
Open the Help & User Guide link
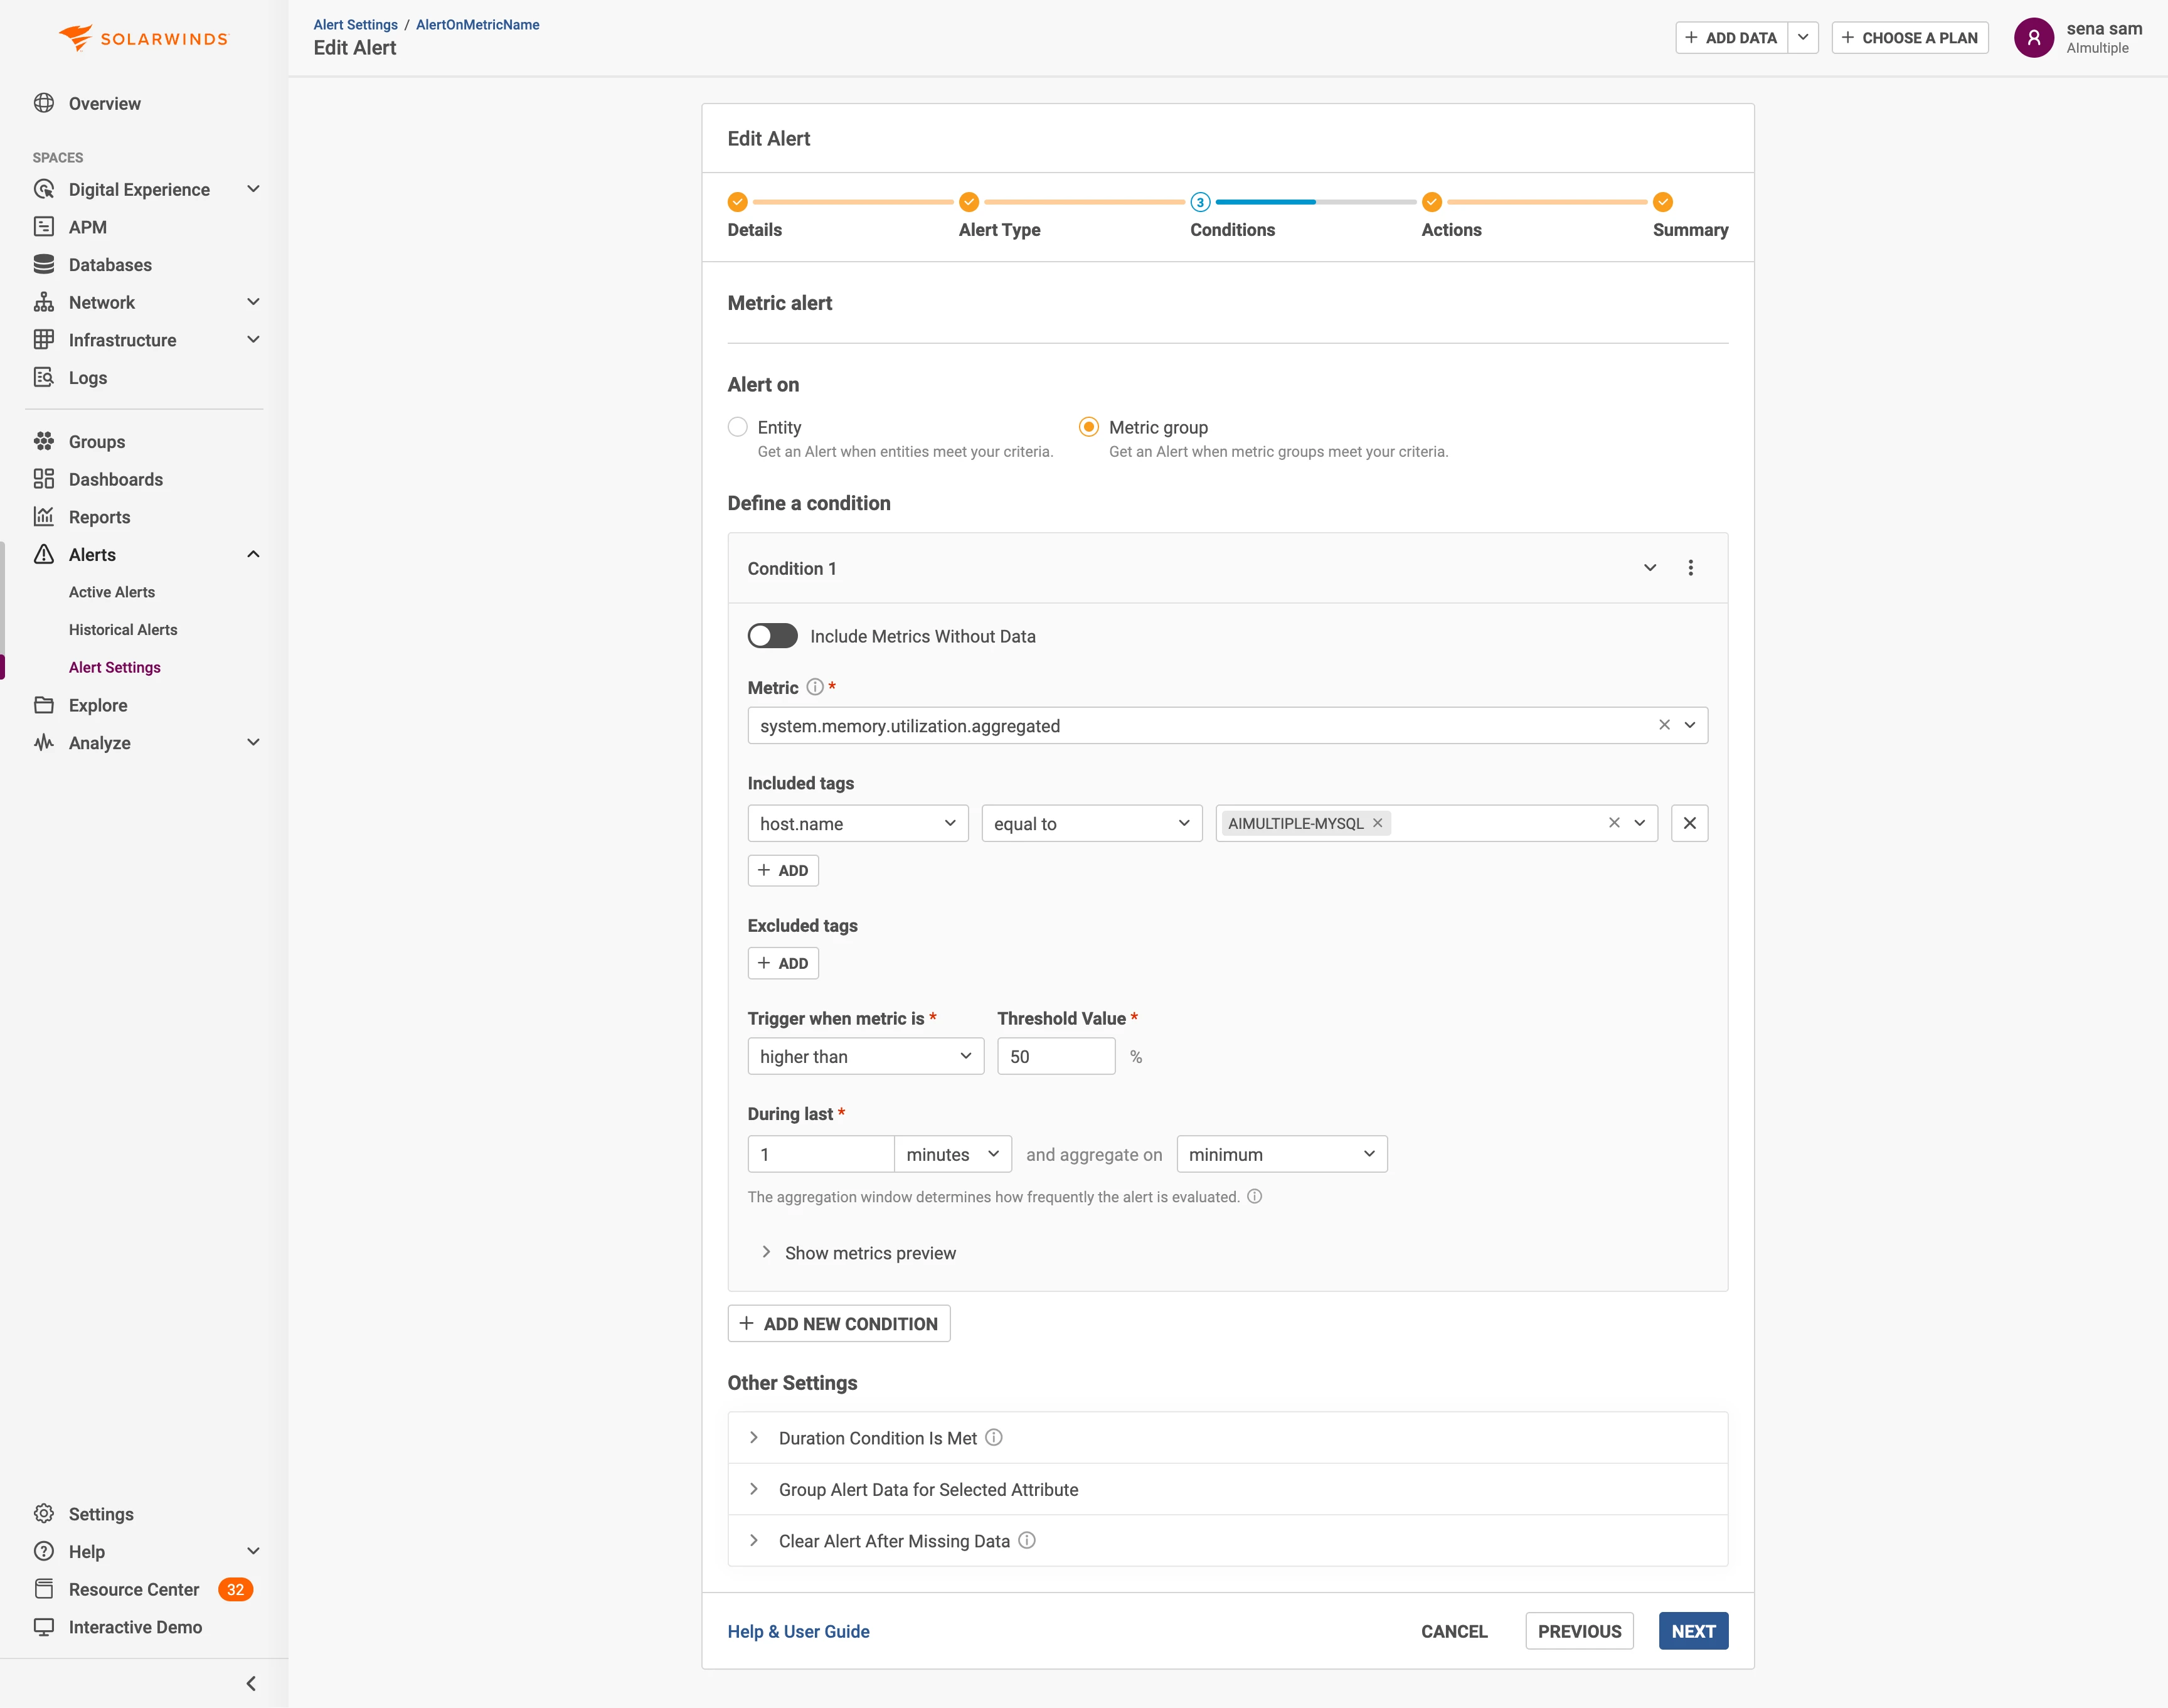(x=799, y=1631)
